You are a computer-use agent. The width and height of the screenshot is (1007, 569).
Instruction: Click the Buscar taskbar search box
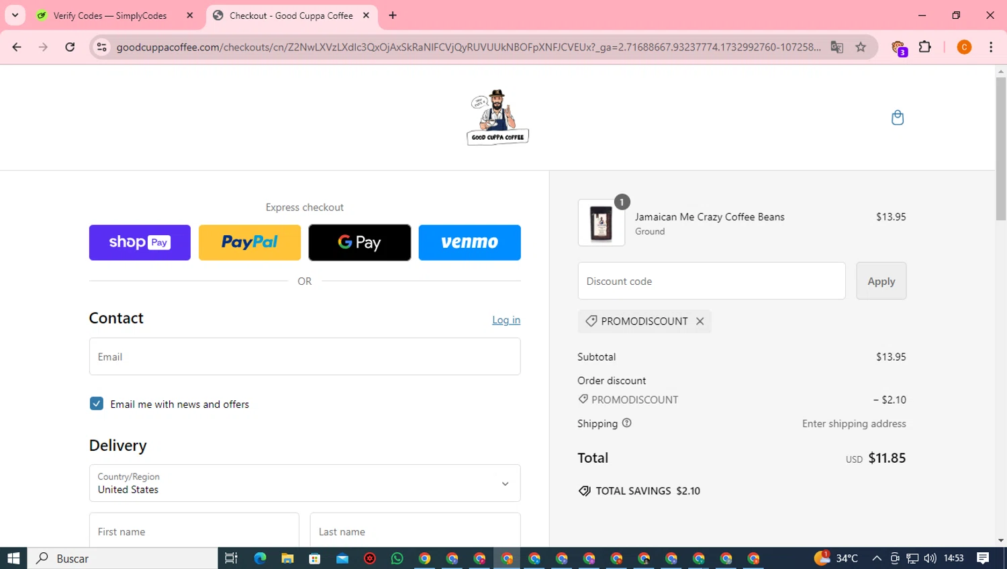pos(122,558)
